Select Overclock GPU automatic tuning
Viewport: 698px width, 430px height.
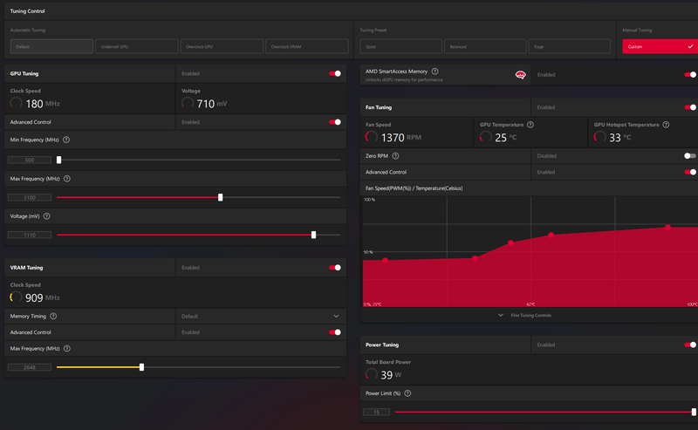click(222, 46)
